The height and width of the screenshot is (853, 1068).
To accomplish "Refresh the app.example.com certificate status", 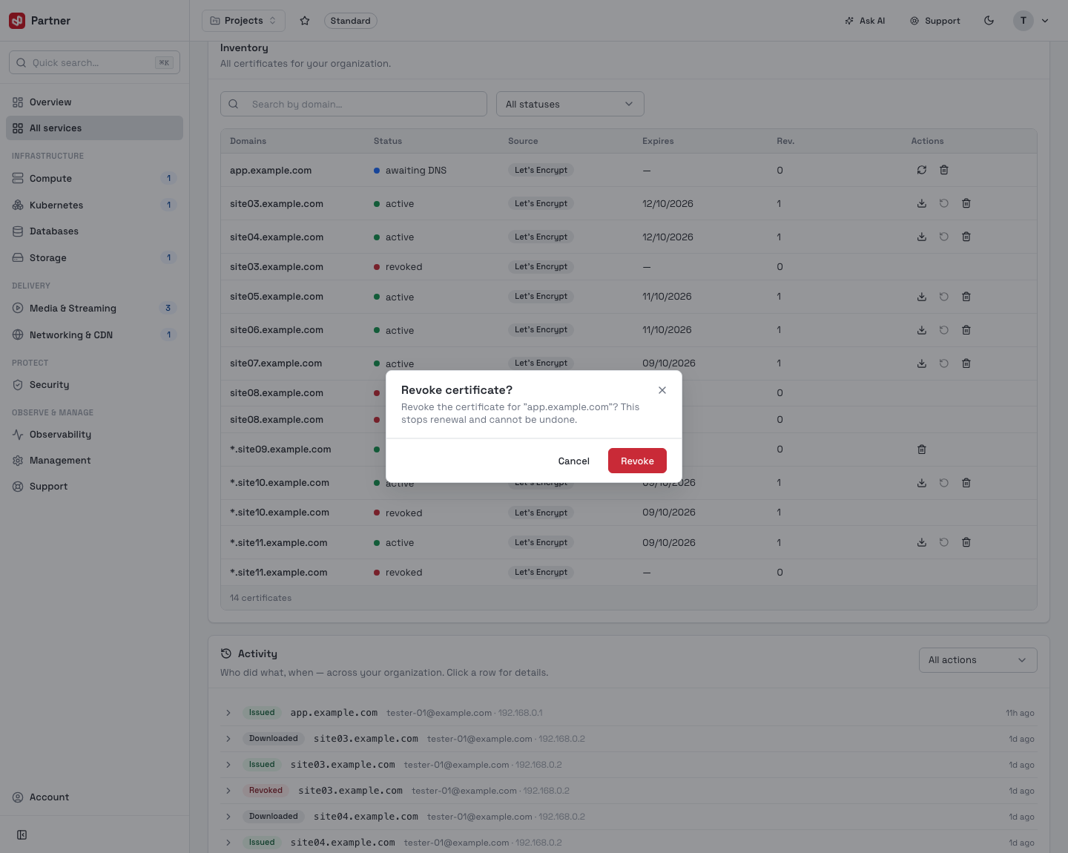I will pos(922,170).
